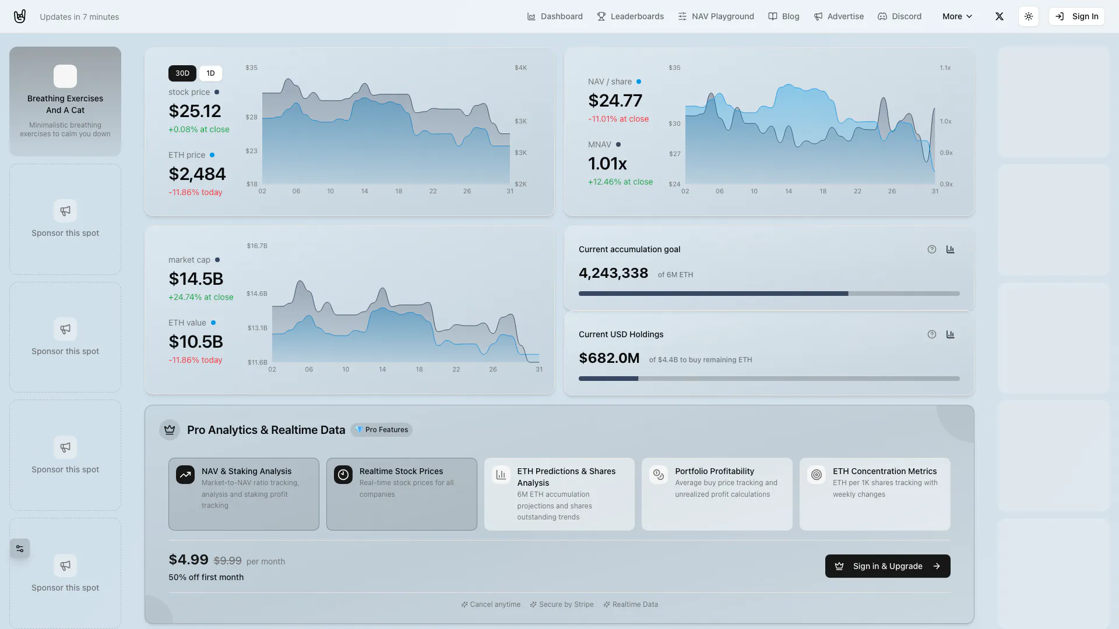
Task: Select the Realtime Stock Prices card
Action: 401,494
